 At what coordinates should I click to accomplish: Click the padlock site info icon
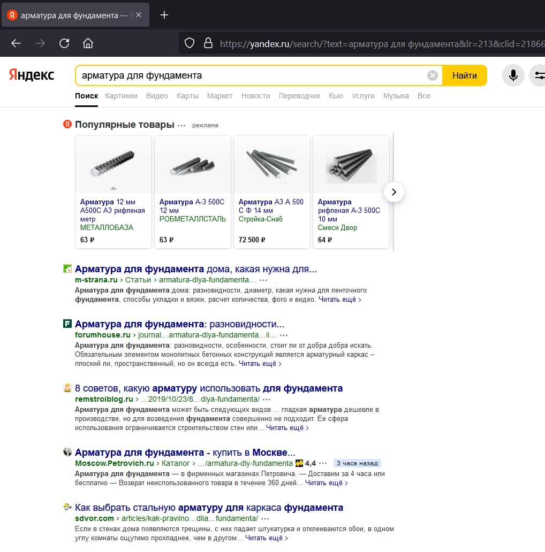(x=208, y=43)
